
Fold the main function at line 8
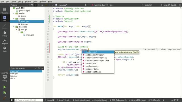coord(51,26)
